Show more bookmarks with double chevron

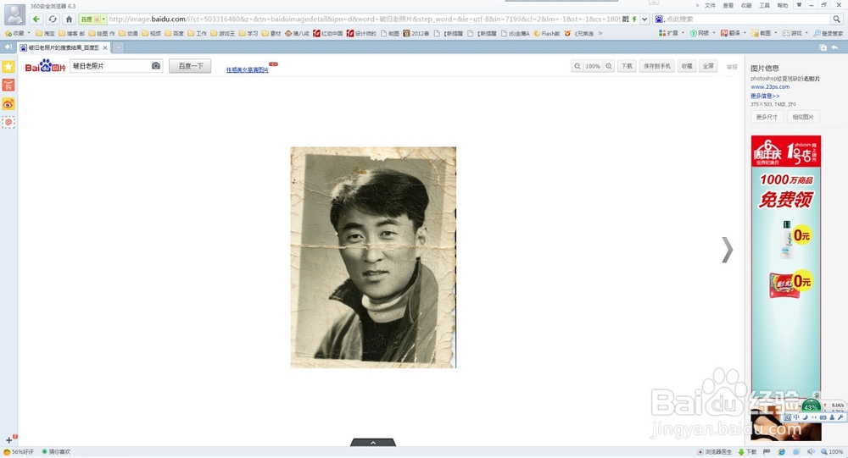pyautogui.click(x=600, y=33)
